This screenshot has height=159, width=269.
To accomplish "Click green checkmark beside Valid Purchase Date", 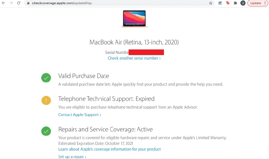I will tap(46, 78).
